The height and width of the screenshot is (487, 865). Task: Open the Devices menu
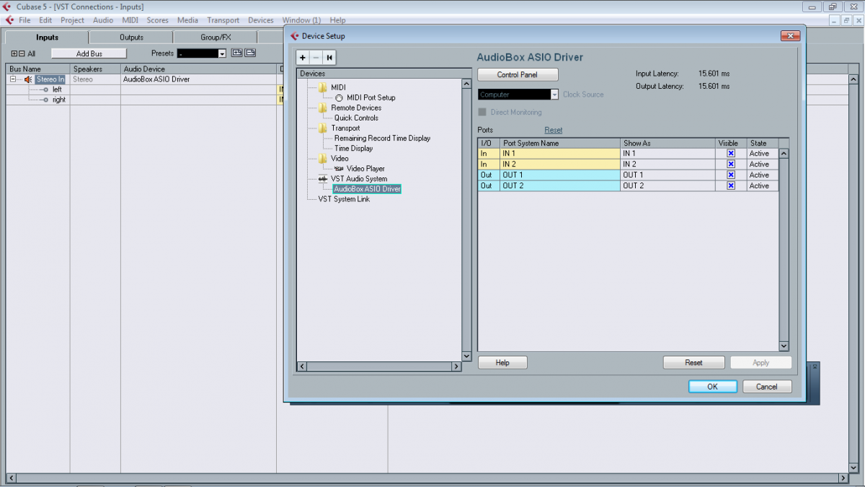pos(261,20)
